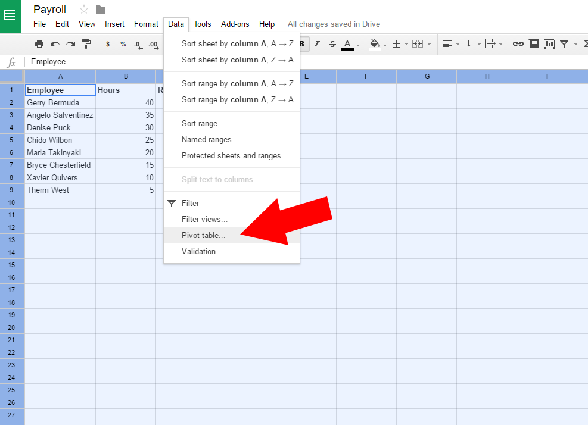588x425 pixels.
Task: Select the Hours header cell
Action: click(x=126, y=90)
